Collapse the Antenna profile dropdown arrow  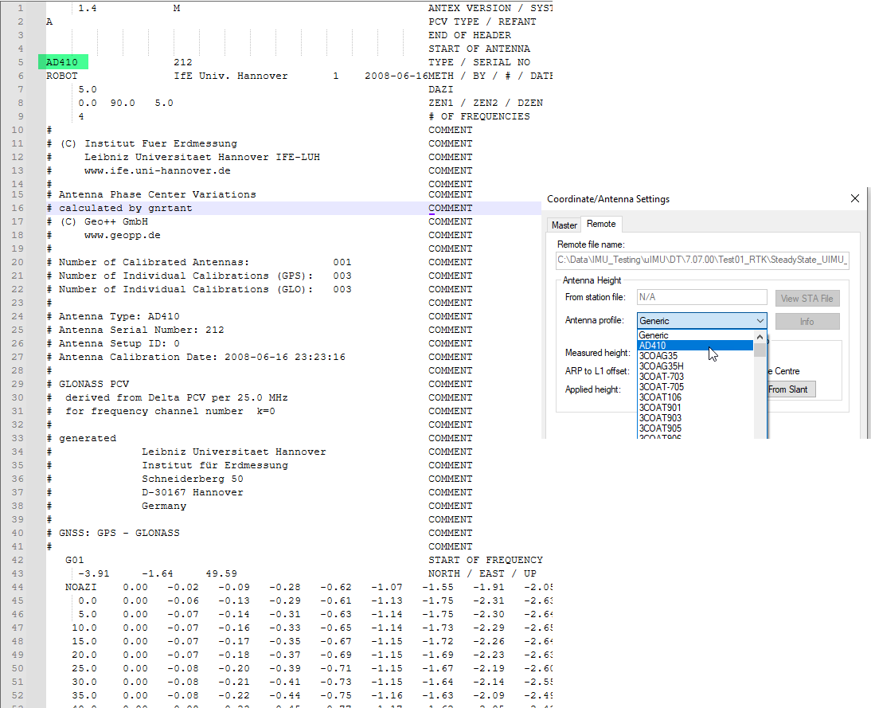pos(760,321)
